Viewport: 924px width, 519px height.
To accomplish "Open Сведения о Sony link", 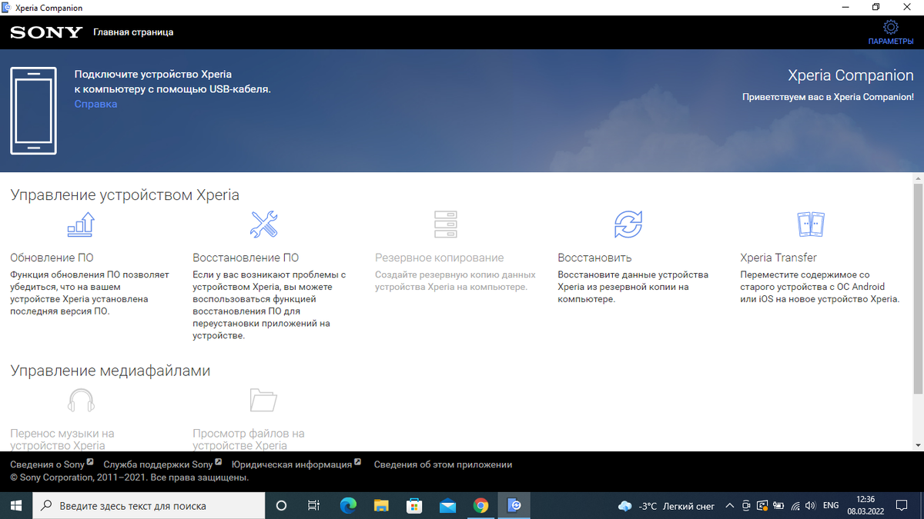I will tap(48, 464).
